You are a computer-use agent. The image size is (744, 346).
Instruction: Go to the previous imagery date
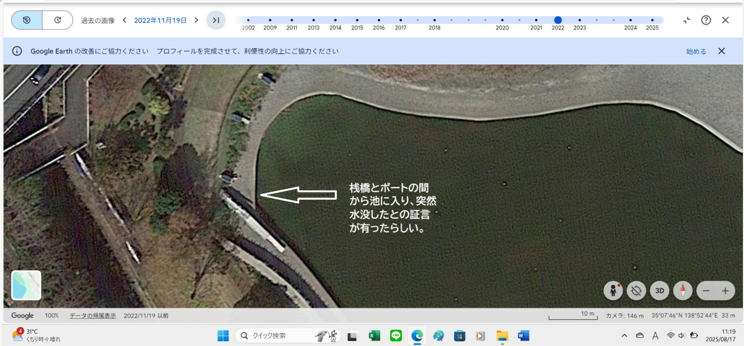coord(124,20)
